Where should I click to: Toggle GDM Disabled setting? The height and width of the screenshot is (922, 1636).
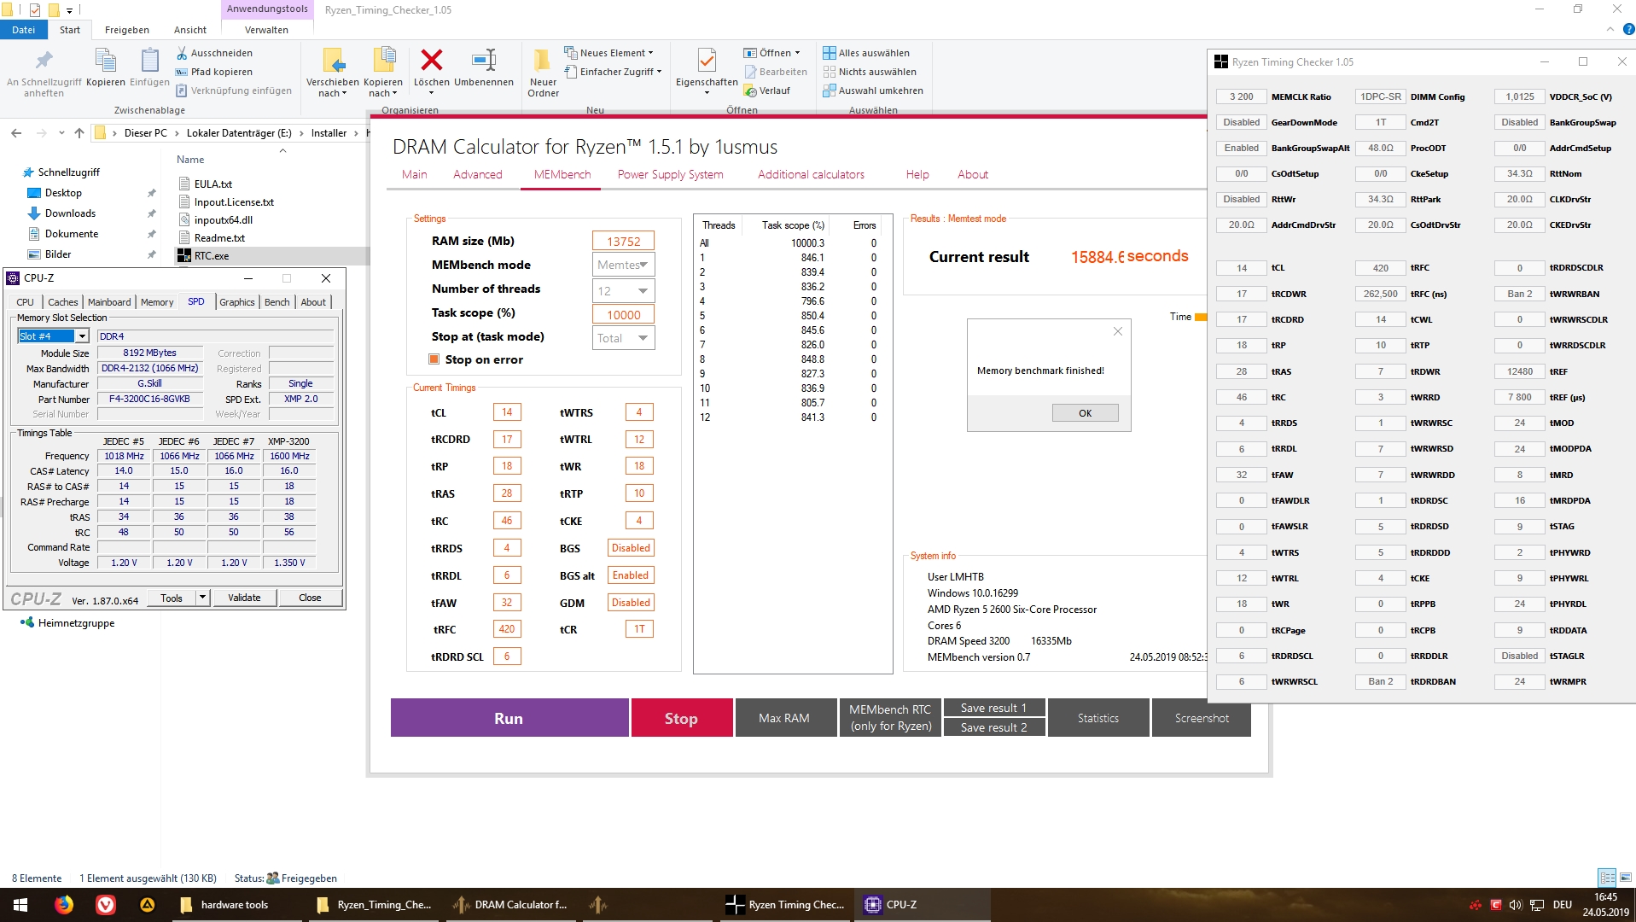[x=631, y=603]
